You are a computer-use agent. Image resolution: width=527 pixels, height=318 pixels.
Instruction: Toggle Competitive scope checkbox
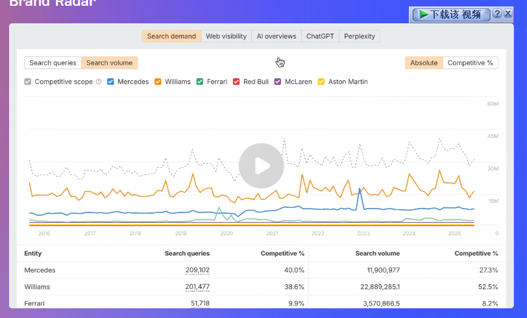click(x=28, y=82)
